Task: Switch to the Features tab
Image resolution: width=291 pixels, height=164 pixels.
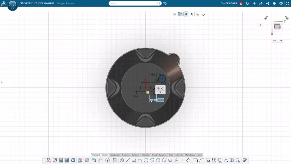Action: click(126, 155)
